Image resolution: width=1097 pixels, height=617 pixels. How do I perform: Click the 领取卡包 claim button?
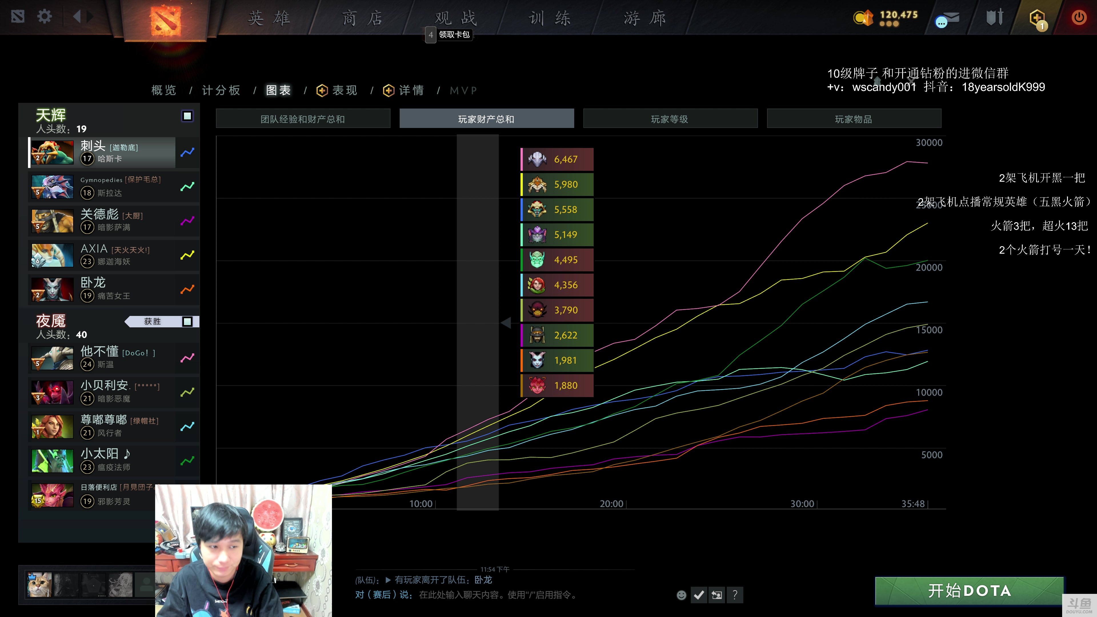(x=454, y=35)
